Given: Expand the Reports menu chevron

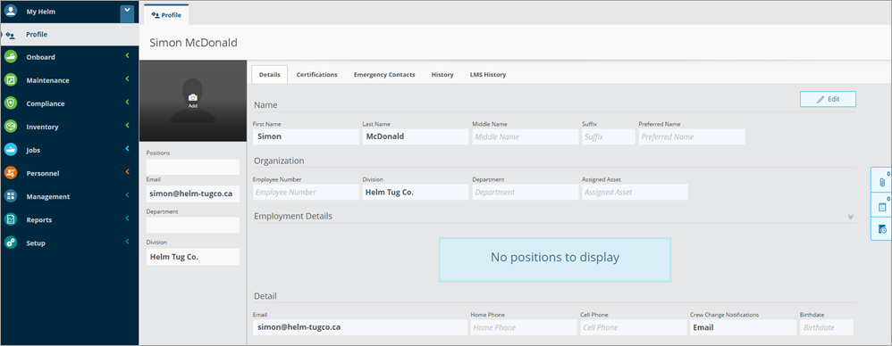Looking at the screenshot, I should click(128, 218).
